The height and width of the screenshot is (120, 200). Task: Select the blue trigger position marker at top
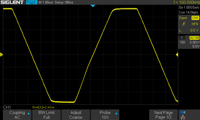(93, 6)
